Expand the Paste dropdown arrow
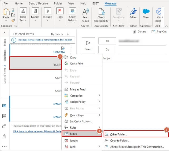The width and height of the screenshot is (169, 151). 6,21
